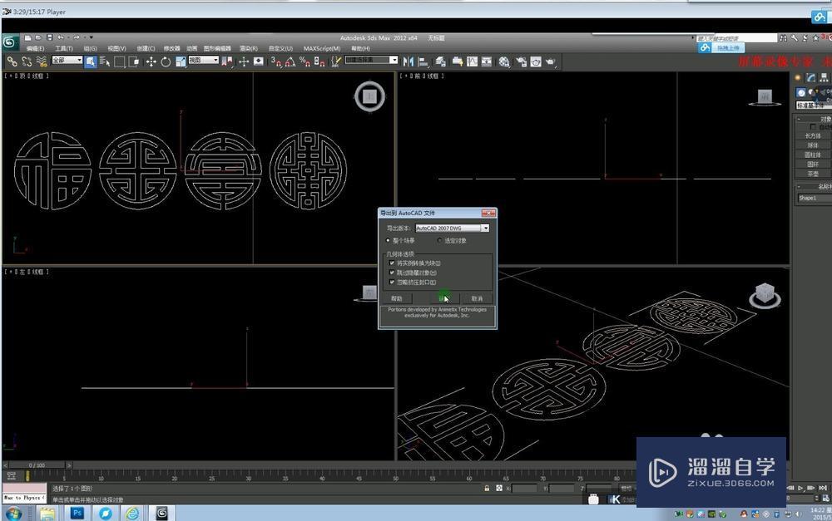832x521 pixels.
Task: Click the Select and Link chain icon
Action: pyautogui.click(x=12, y=61)
